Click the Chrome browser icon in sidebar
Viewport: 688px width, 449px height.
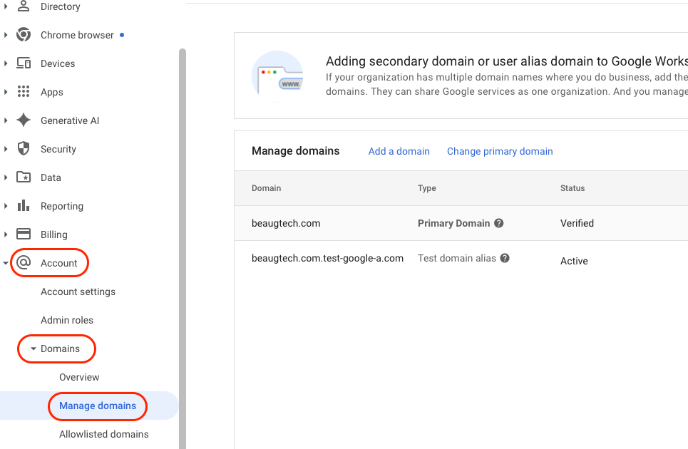(24, 35)
